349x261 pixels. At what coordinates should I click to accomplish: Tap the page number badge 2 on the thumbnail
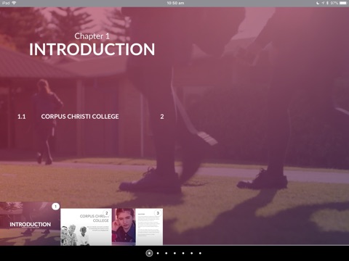[x=106, y=213]
